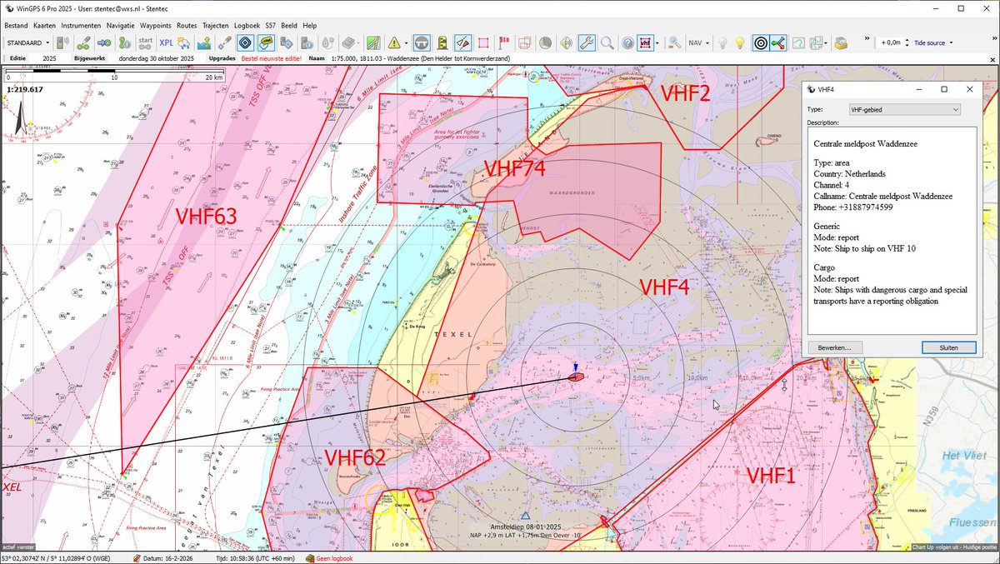This screenshot has height=564, width=1000.
Task: Click the Geen logboek status entry
Action: 329,558
